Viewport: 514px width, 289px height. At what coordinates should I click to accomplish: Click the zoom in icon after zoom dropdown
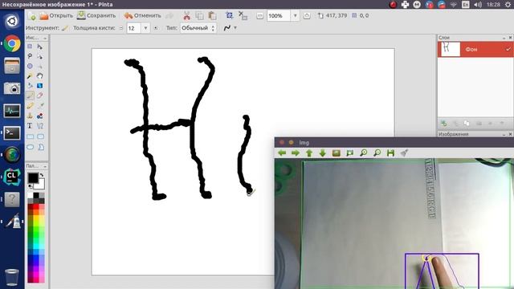[x=307, y=16]
